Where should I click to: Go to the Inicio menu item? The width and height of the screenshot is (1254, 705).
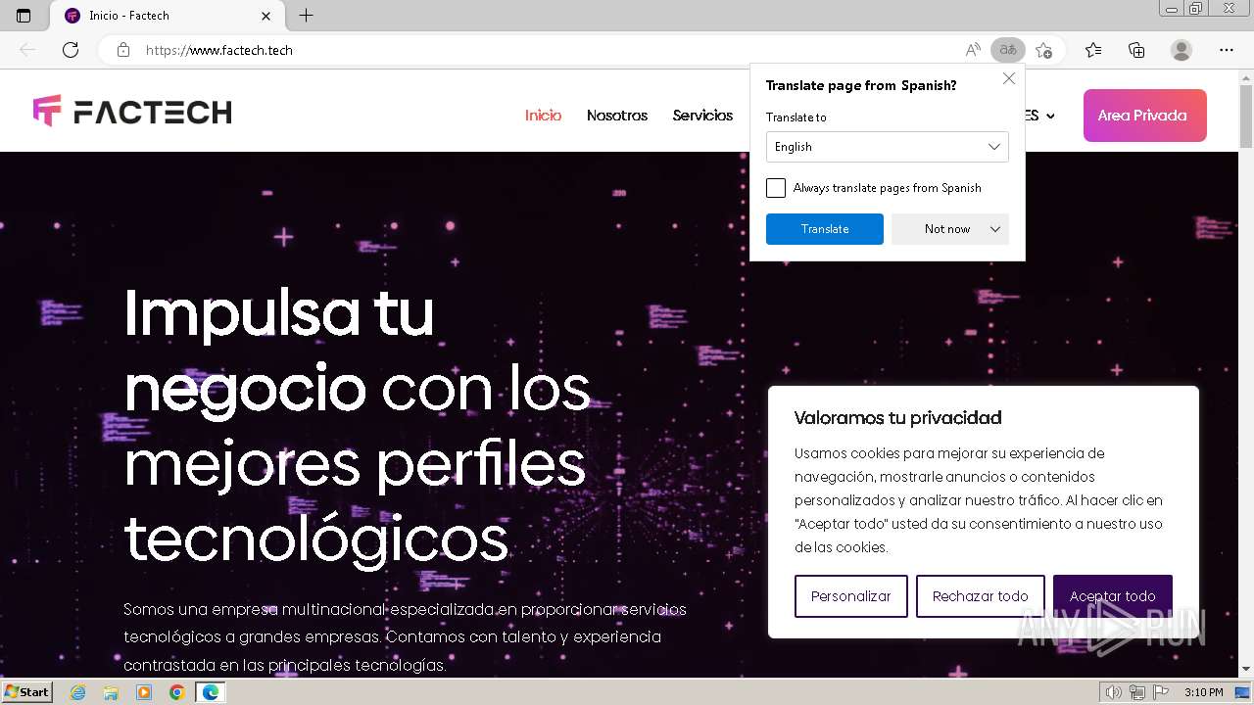click(543, 116)
